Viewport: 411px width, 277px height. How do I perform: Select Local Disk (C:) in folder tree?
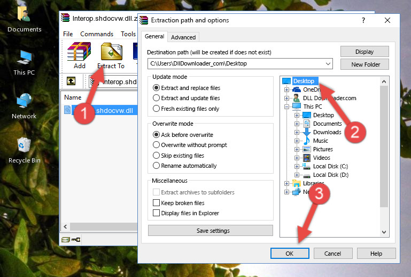tap(330, 166)
